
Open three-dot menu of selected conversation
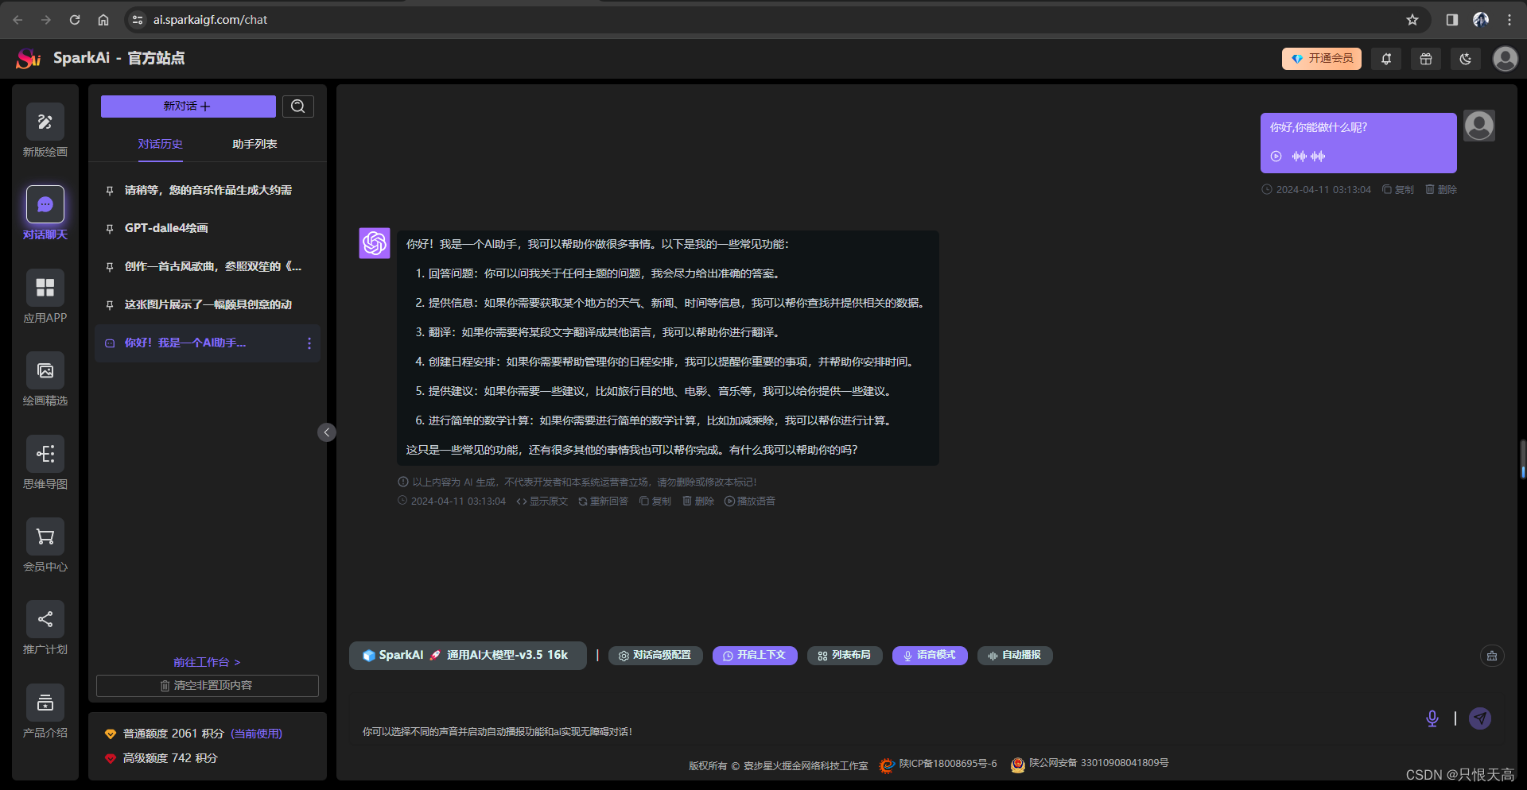point(309,343)
